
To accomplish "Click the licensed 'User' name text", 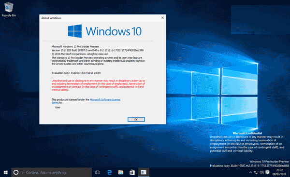I will click(58, 108).
